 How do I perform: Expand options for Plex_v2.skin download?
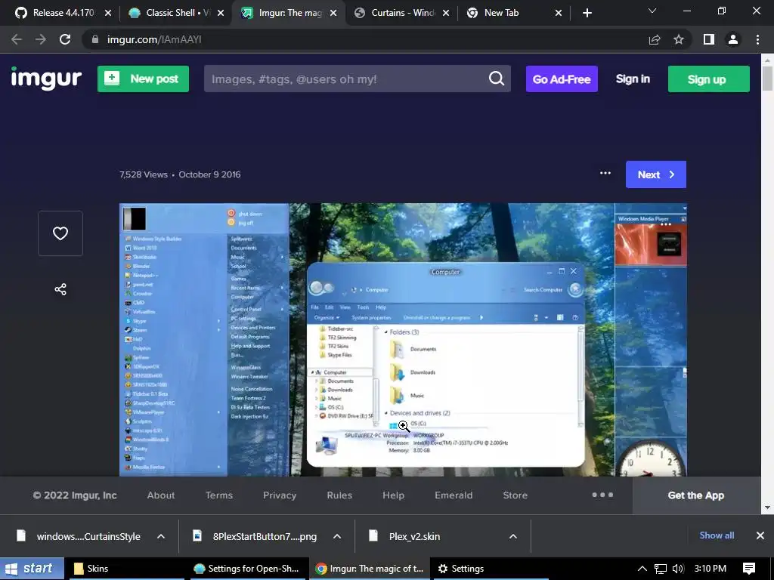(513, 536)
